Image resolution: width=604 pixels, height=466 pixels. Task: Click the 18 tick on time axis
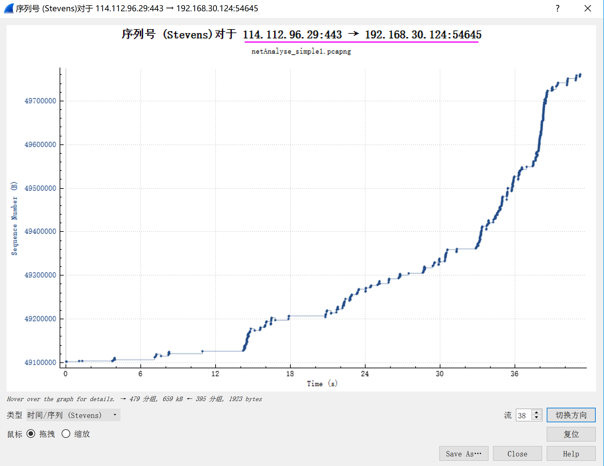290,374
